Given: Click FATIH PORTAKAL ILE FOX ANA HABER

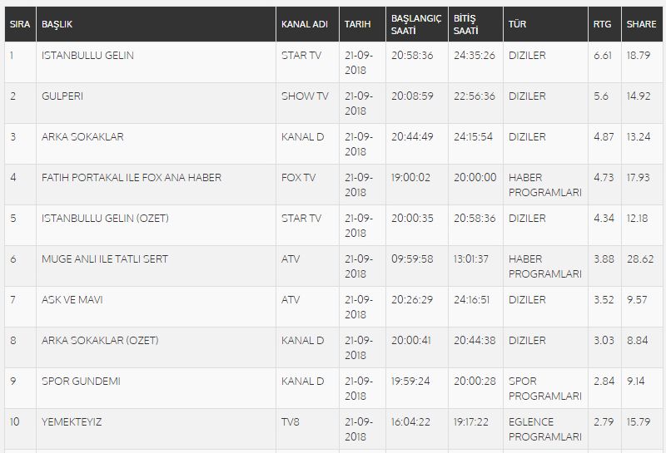Looking at the screenshot, I should (x=132, y=178).
